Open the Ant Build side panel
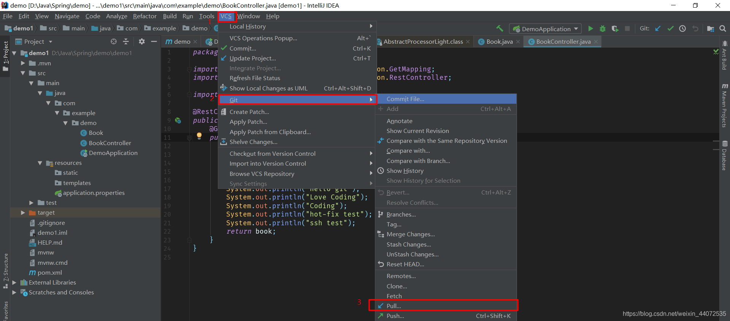 click(x=724, y=55)
